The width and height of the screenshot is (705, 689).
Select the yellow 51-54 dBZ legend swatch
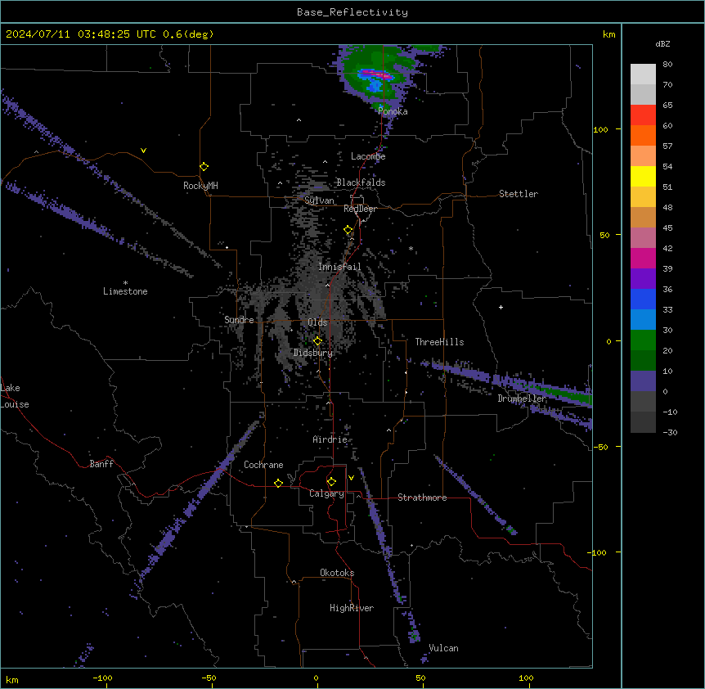coord(643,176)
